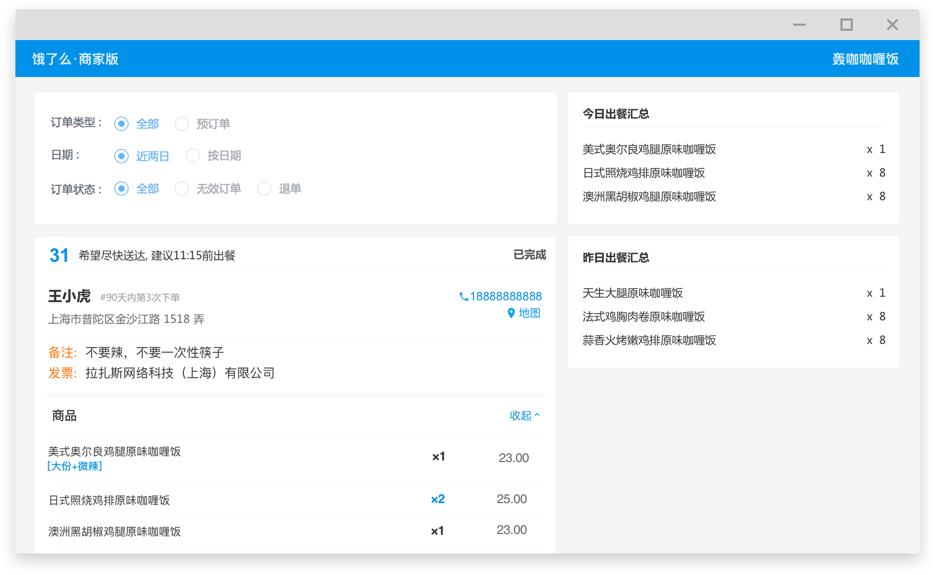
Task: Click the 今日出餐汇总 panel title
Action: pyautogui.click(x=615, y=114)
